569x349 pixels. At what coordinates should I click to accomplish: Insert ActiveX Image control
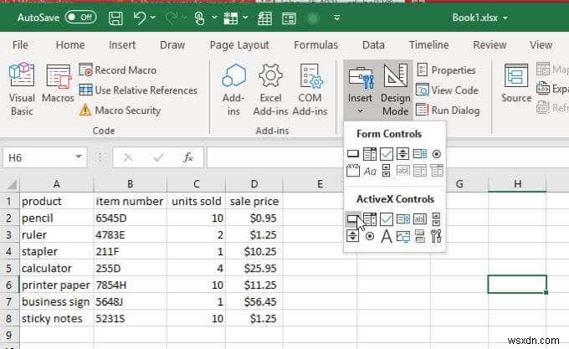pyautogui.click(x=403, y=237)
